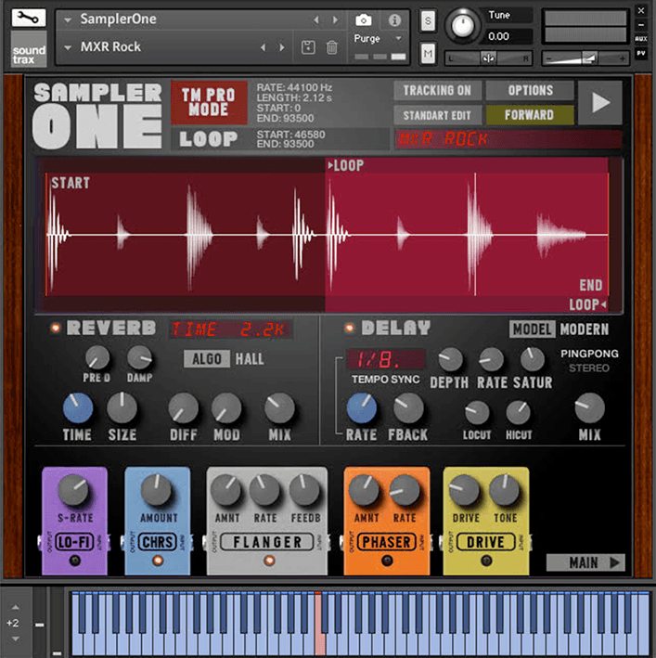This screenshot has width=656, height=658.
Task: Click the Drive pedal TONE knob
Action: click(505, 490)
